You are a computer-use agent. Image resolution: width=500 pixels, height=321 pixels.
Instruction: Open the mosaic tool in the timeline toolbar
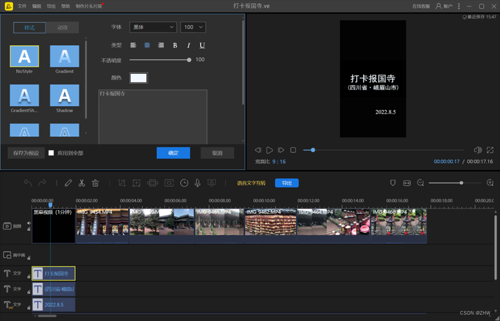click(153, 183)
